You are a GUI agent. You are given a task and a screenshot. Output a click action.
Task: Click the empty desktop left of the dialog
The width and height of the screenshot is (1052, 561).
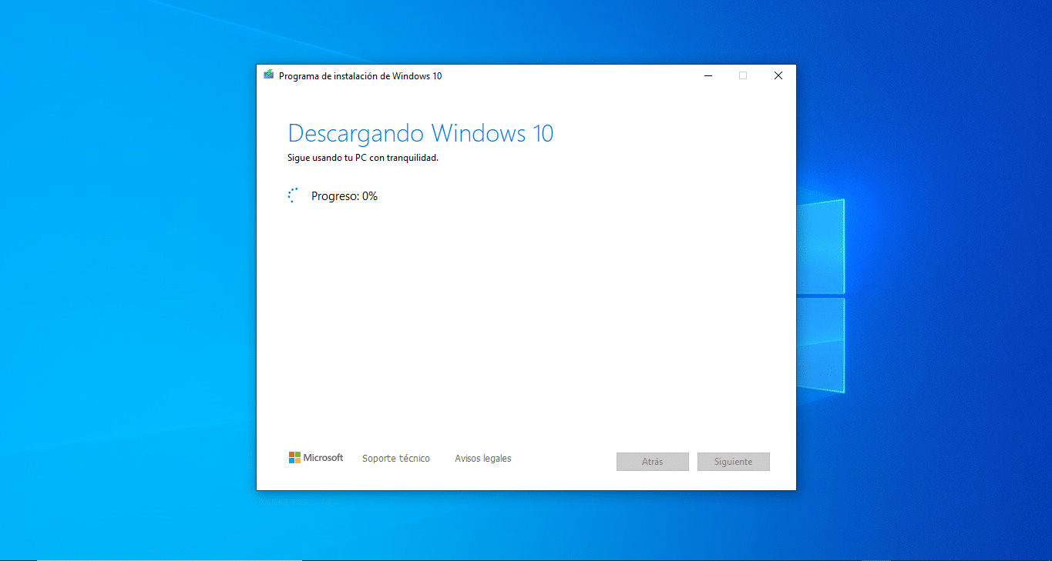[x=123, y=308]
